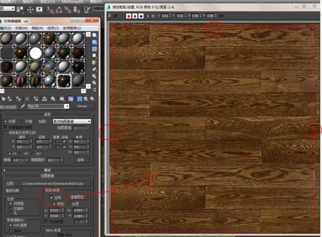Click the Get Material icon
Viewport: 322px width, 237px height.
tap(3, 99)
